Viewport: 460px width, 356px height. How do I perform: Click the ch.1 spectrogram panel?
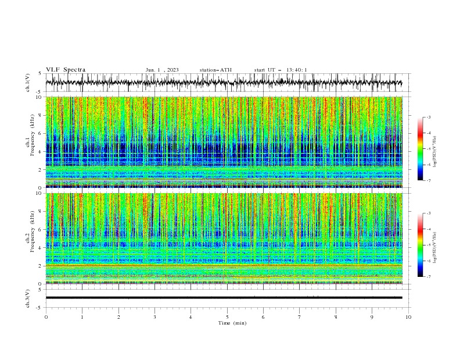224,142
